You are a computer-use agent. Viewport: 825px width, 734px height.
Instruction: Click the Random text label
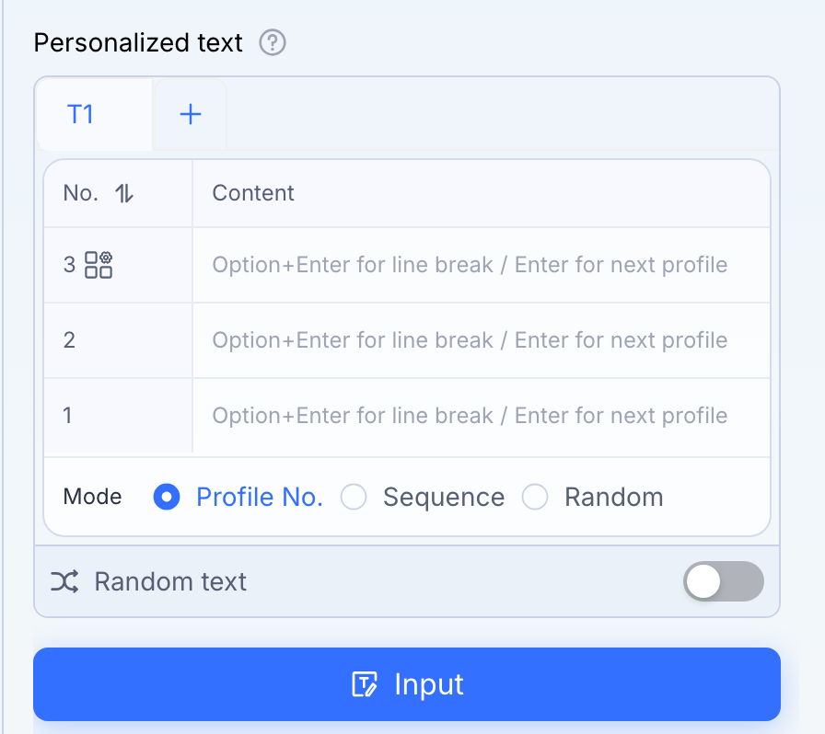pyautogui.click(x=170, y=581)
